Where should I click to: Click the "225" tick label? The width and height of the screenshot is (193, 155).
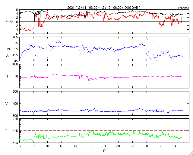15,49
